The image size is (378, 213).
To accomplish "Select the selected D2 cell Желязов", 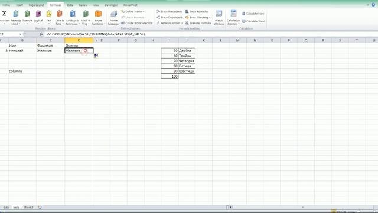I will click(79, 51).
